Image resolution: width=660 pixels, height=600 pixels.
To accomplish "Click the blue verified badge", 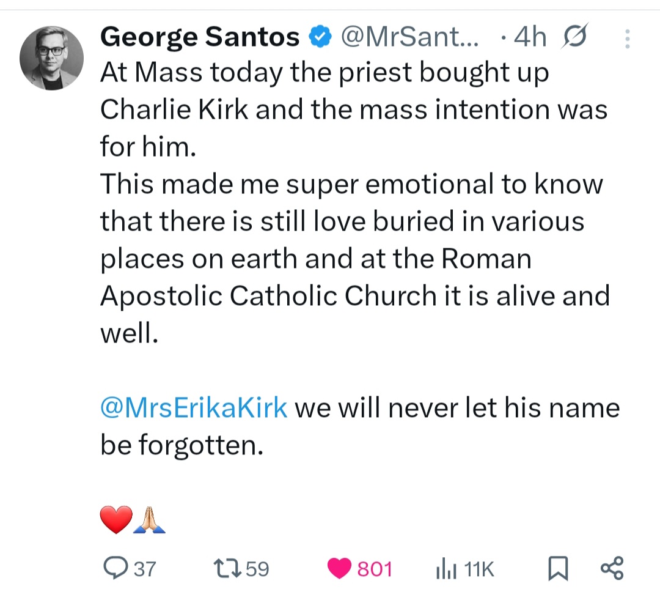I will [318, 39].
